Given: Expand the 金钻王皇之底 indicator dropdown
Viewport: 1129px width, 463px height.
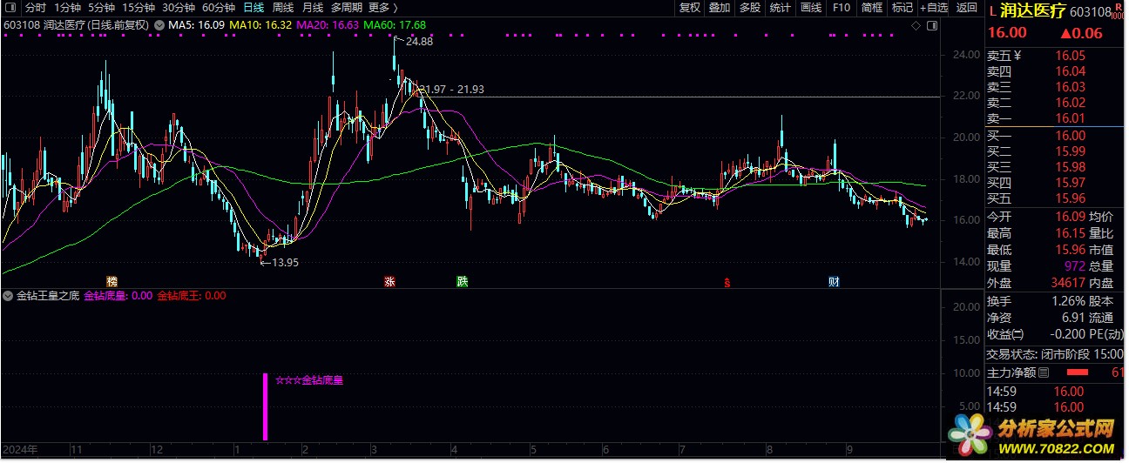Looking at the screenshot, I should click(x=9, y=296).
